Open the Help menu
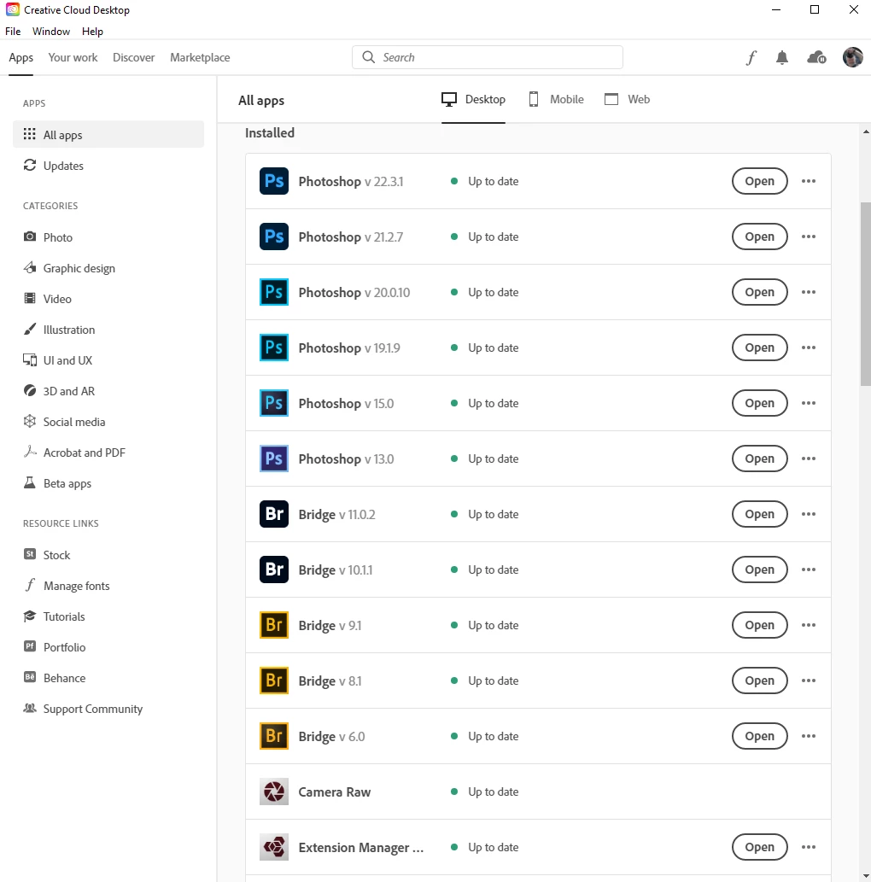Viewport: 871px width, 882px height. 92,32
